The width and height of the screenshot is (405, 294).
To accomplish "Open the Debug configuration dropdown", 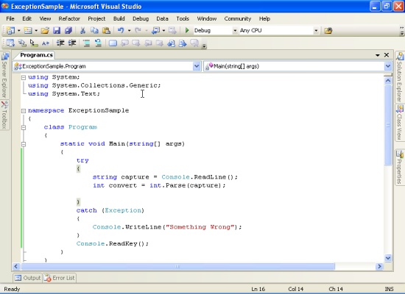I will click(x=235, y=31).
